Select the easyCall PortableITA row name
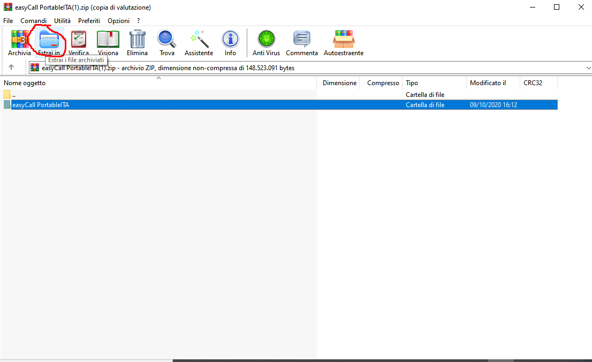The image size is (592, 362). (x=41, y=105)
